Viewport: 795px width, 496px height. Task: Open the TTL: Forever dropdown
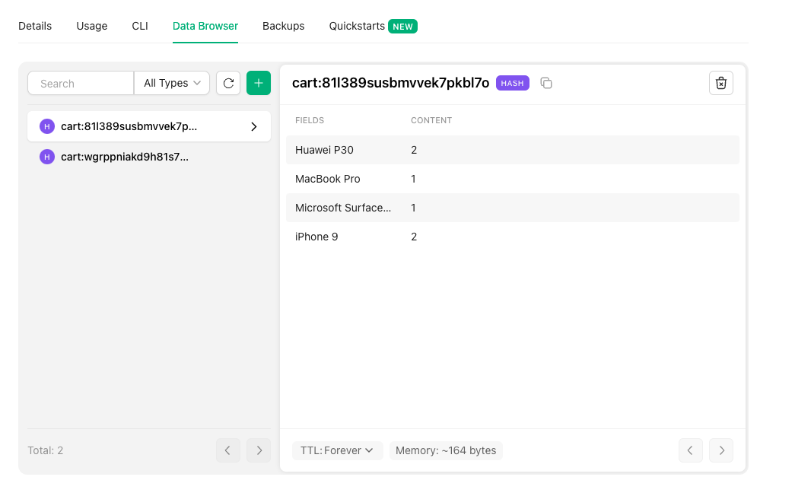click(337, 450)
